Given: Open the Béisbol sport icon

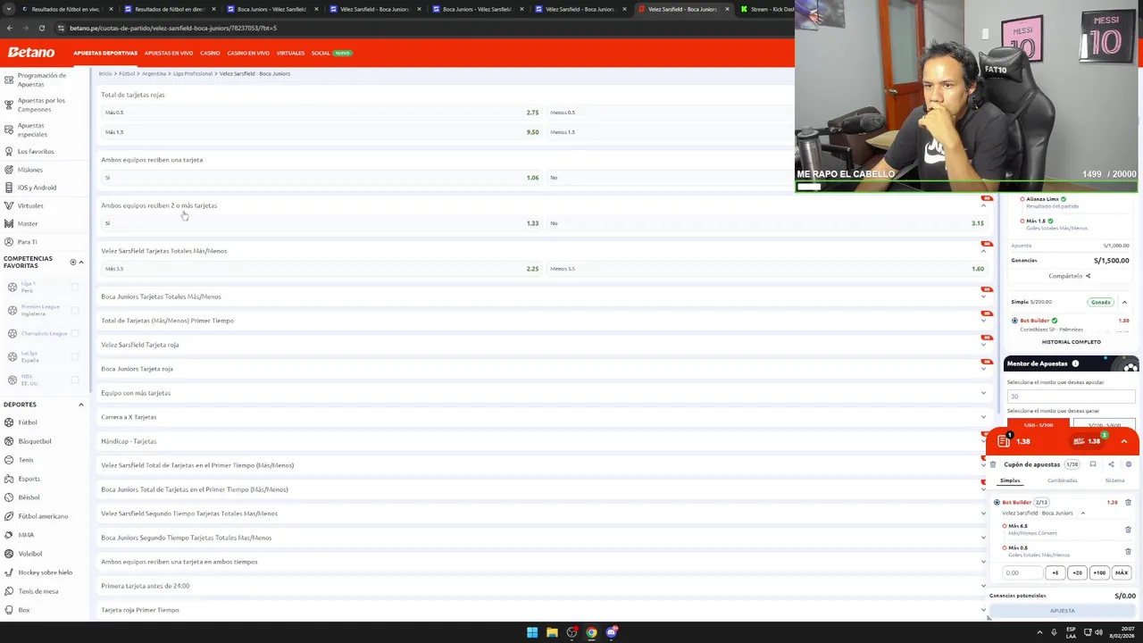Looking at the screenshot, I should pos(9,497).
